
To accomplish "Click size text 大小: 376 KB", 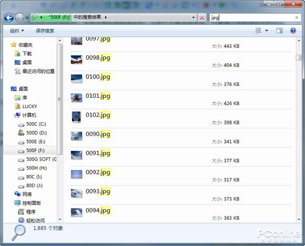I will tap(225, 84).
